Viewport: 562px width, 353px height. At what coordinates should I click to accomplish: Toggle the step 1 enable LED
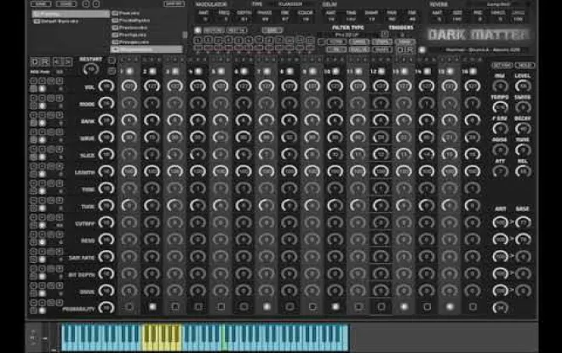[x=129, y=71]
